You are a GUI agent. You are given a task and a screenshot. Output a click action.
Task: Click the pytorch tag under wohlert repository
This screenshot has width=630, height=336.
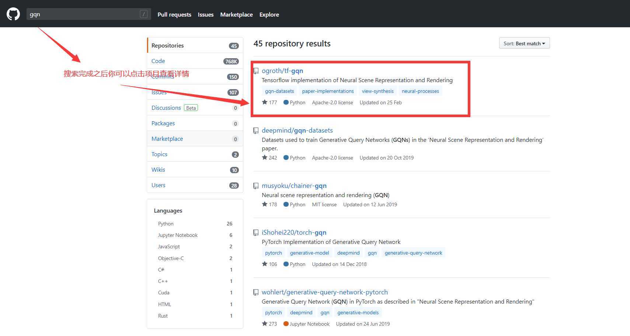tap(273, 312)
